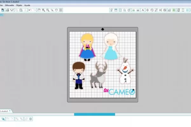
Task: Open the partly visible Ver menu
Action: point(1,5)
